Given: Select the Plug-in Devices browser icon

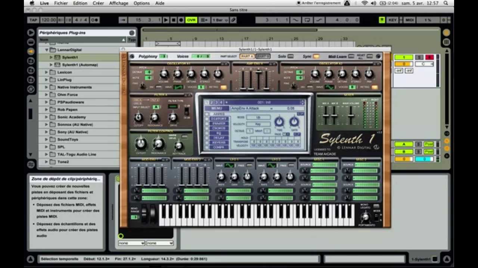Looking at the screenshot, I should 31,51.
